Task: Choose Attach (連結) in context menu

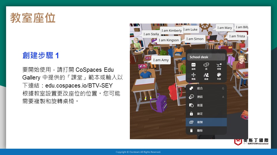Action: [206, 97]
